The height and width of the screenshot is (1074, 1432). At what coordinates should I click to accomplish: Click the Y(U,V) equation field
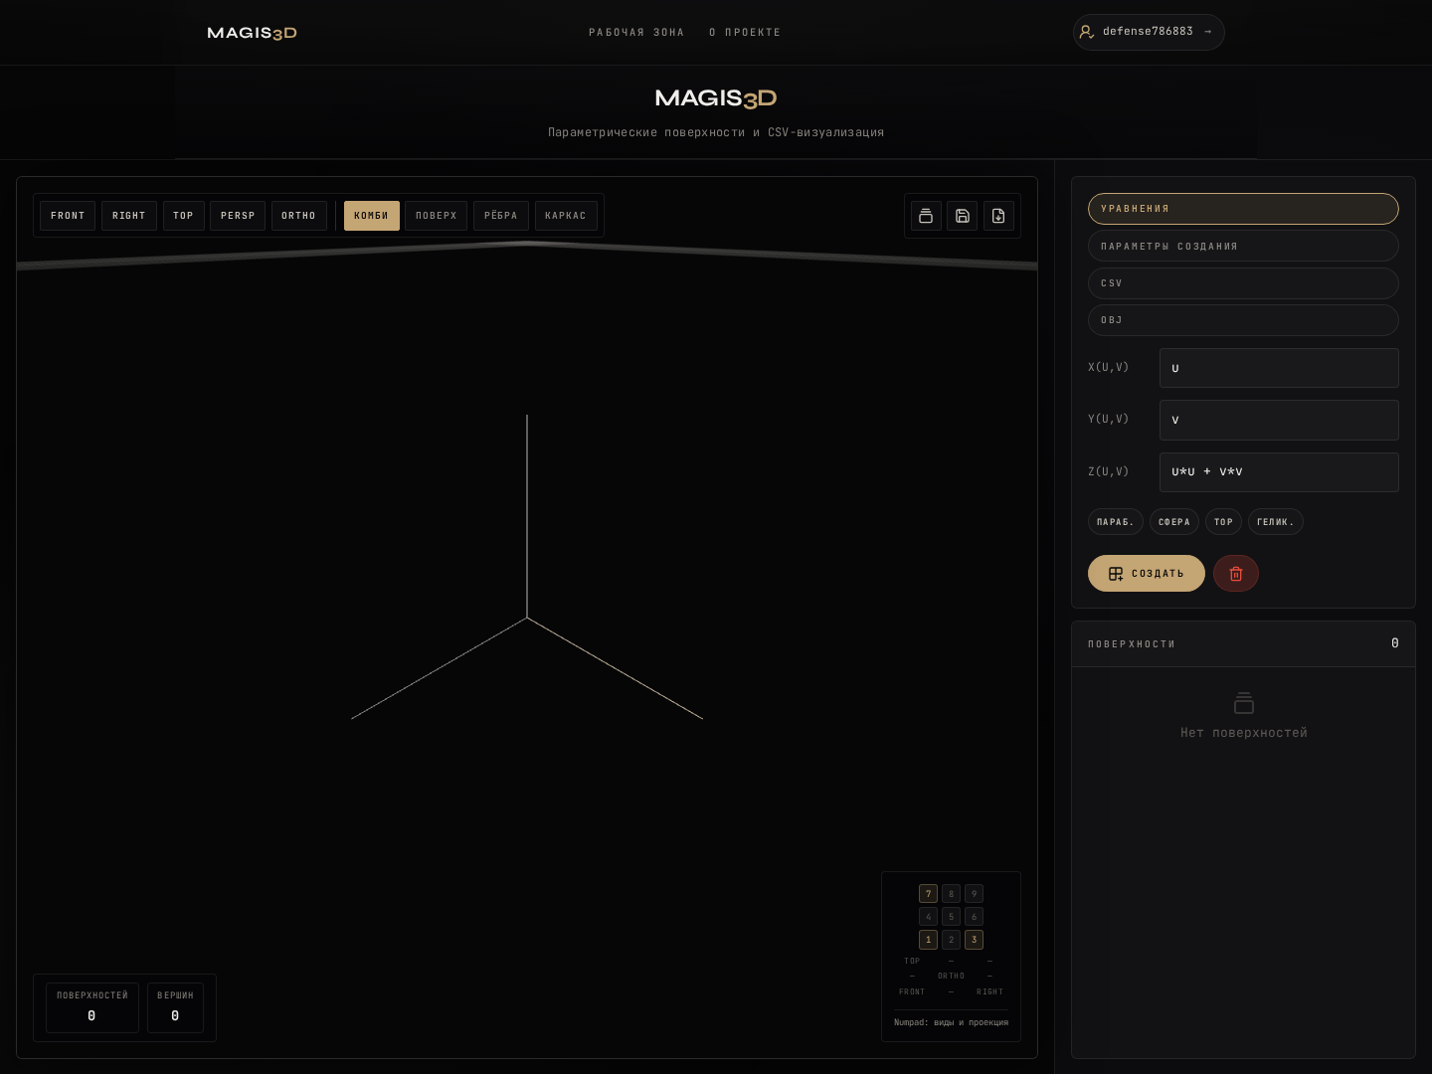tap(1279, 420)
